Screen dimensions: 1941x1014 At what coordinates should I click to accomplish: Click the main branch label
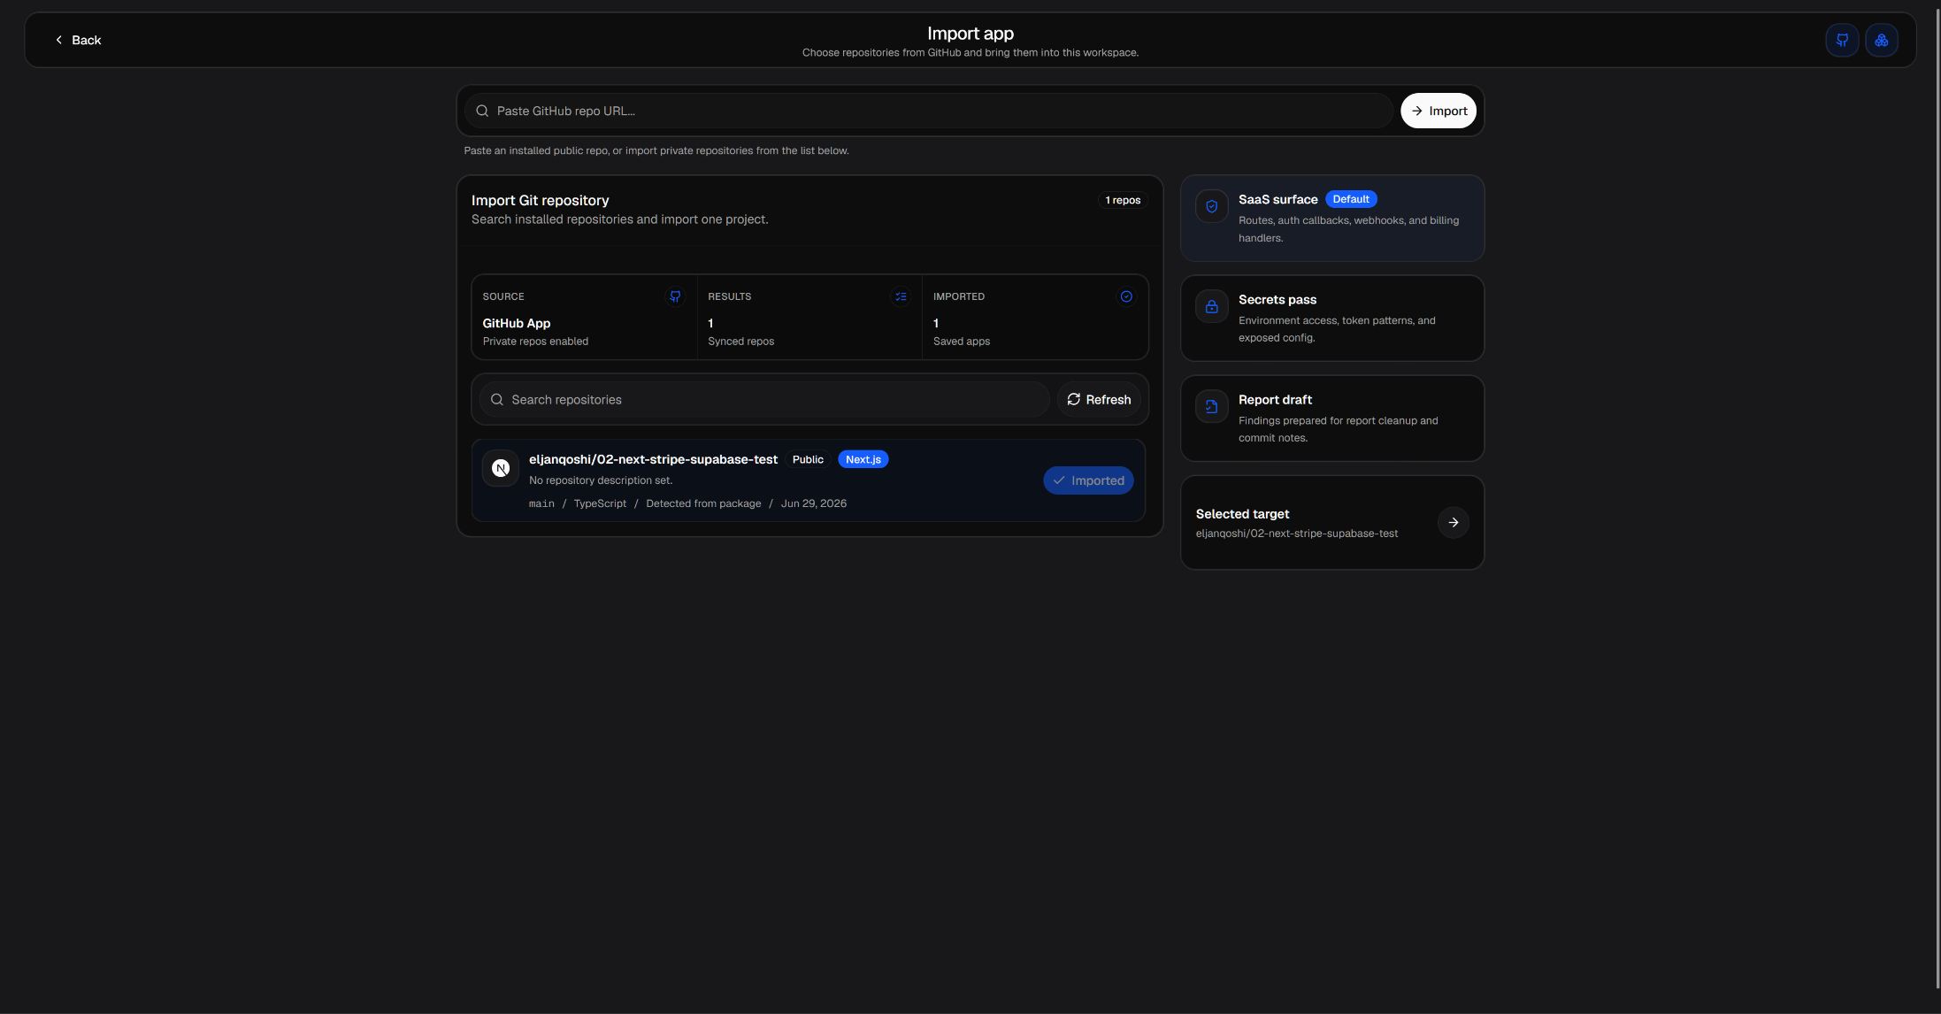pyautogui.click(x=541, y=503)
